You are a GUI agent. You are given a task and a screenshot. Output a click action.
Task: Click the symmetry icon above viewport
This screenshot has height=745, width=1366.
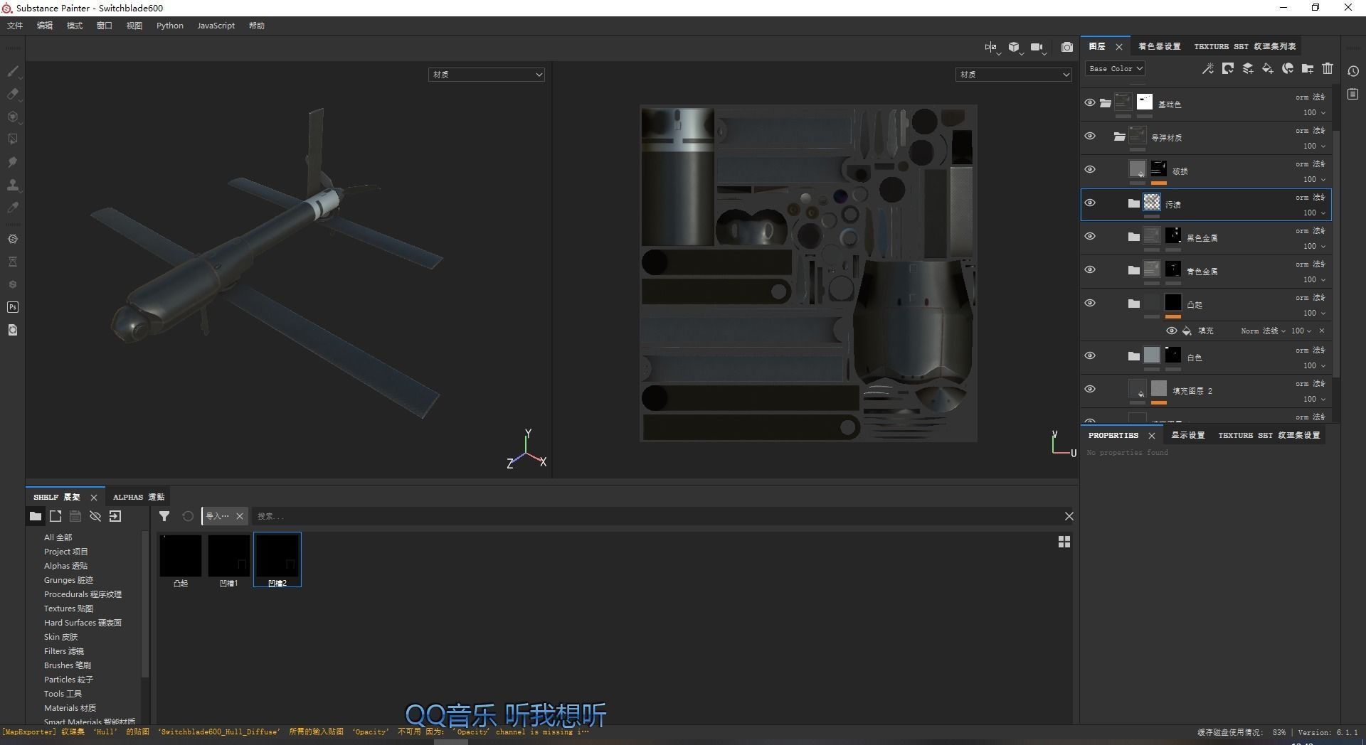pyautogui.click(x=991, y=47)
